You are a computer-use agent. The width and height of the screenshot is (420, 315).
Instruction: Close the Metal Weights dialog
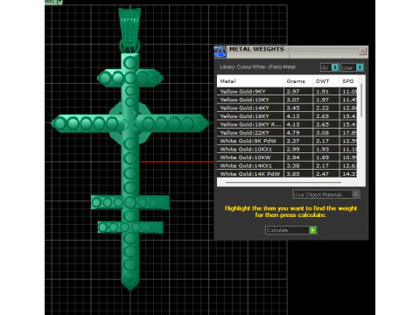362,52
